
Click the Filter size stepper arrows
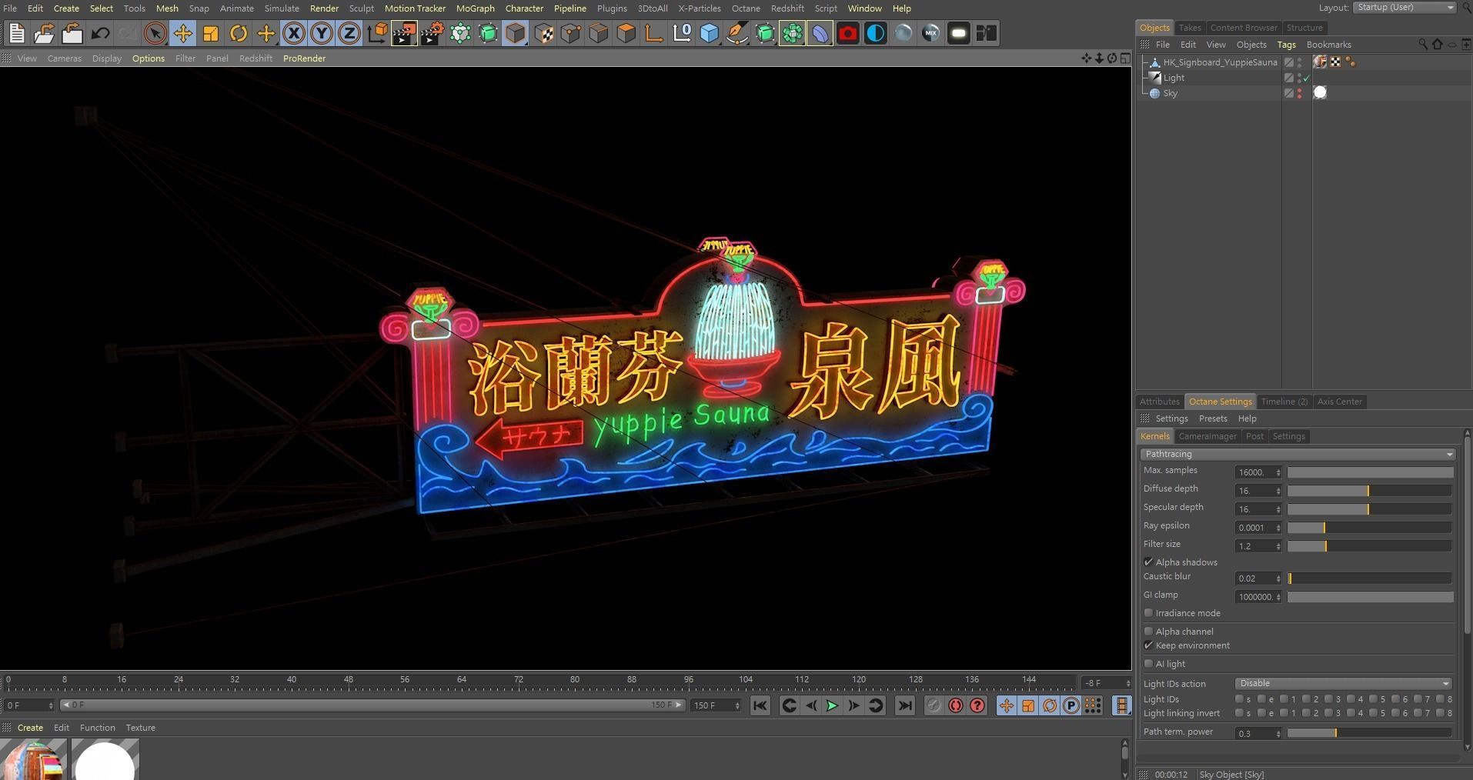coord(1278,546)
